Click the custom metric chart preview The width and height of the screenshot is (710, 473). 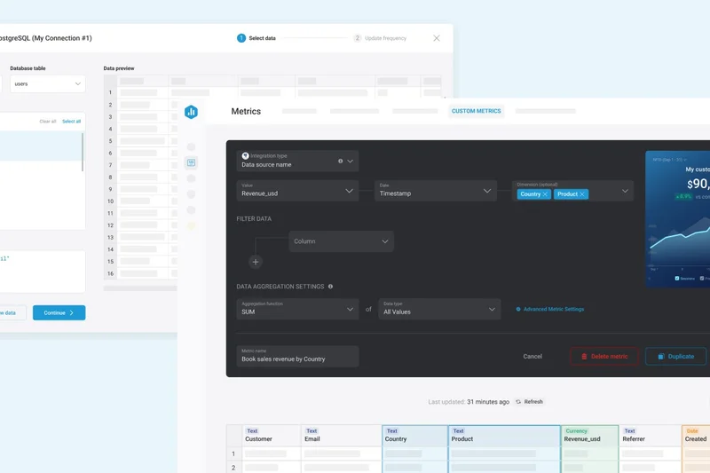(x=677, y=219)
